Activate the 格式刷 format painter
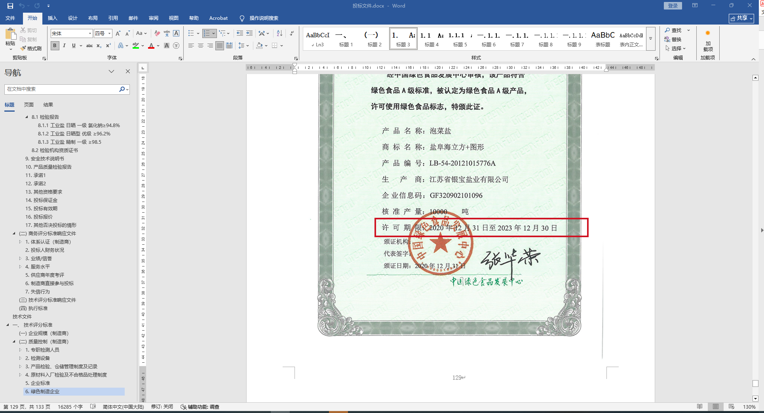This screenshot has width=764, height=413. [31, 48]
